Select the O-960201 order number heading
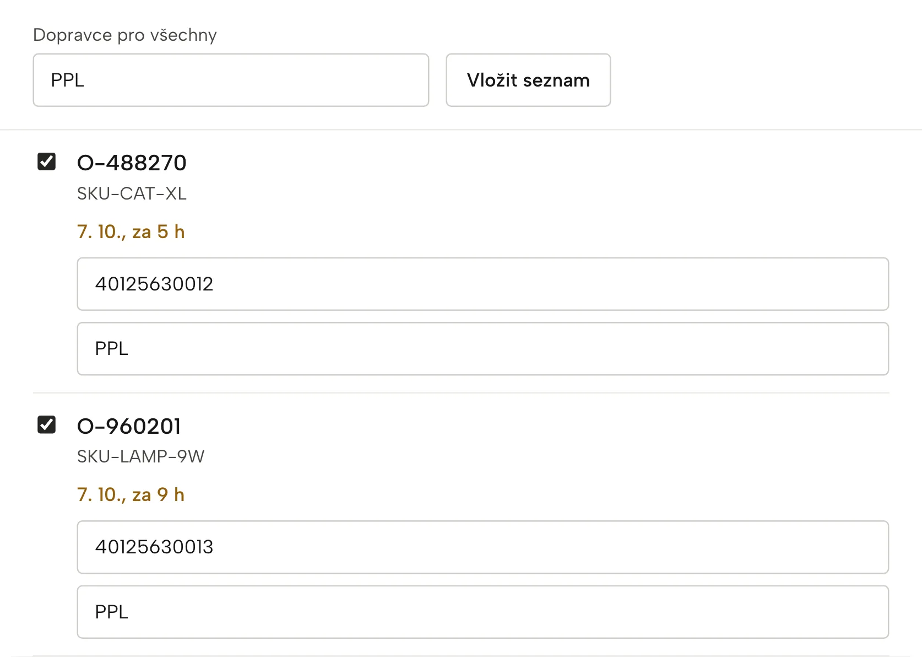Screen dimensions: 922x657 point(129,426)
